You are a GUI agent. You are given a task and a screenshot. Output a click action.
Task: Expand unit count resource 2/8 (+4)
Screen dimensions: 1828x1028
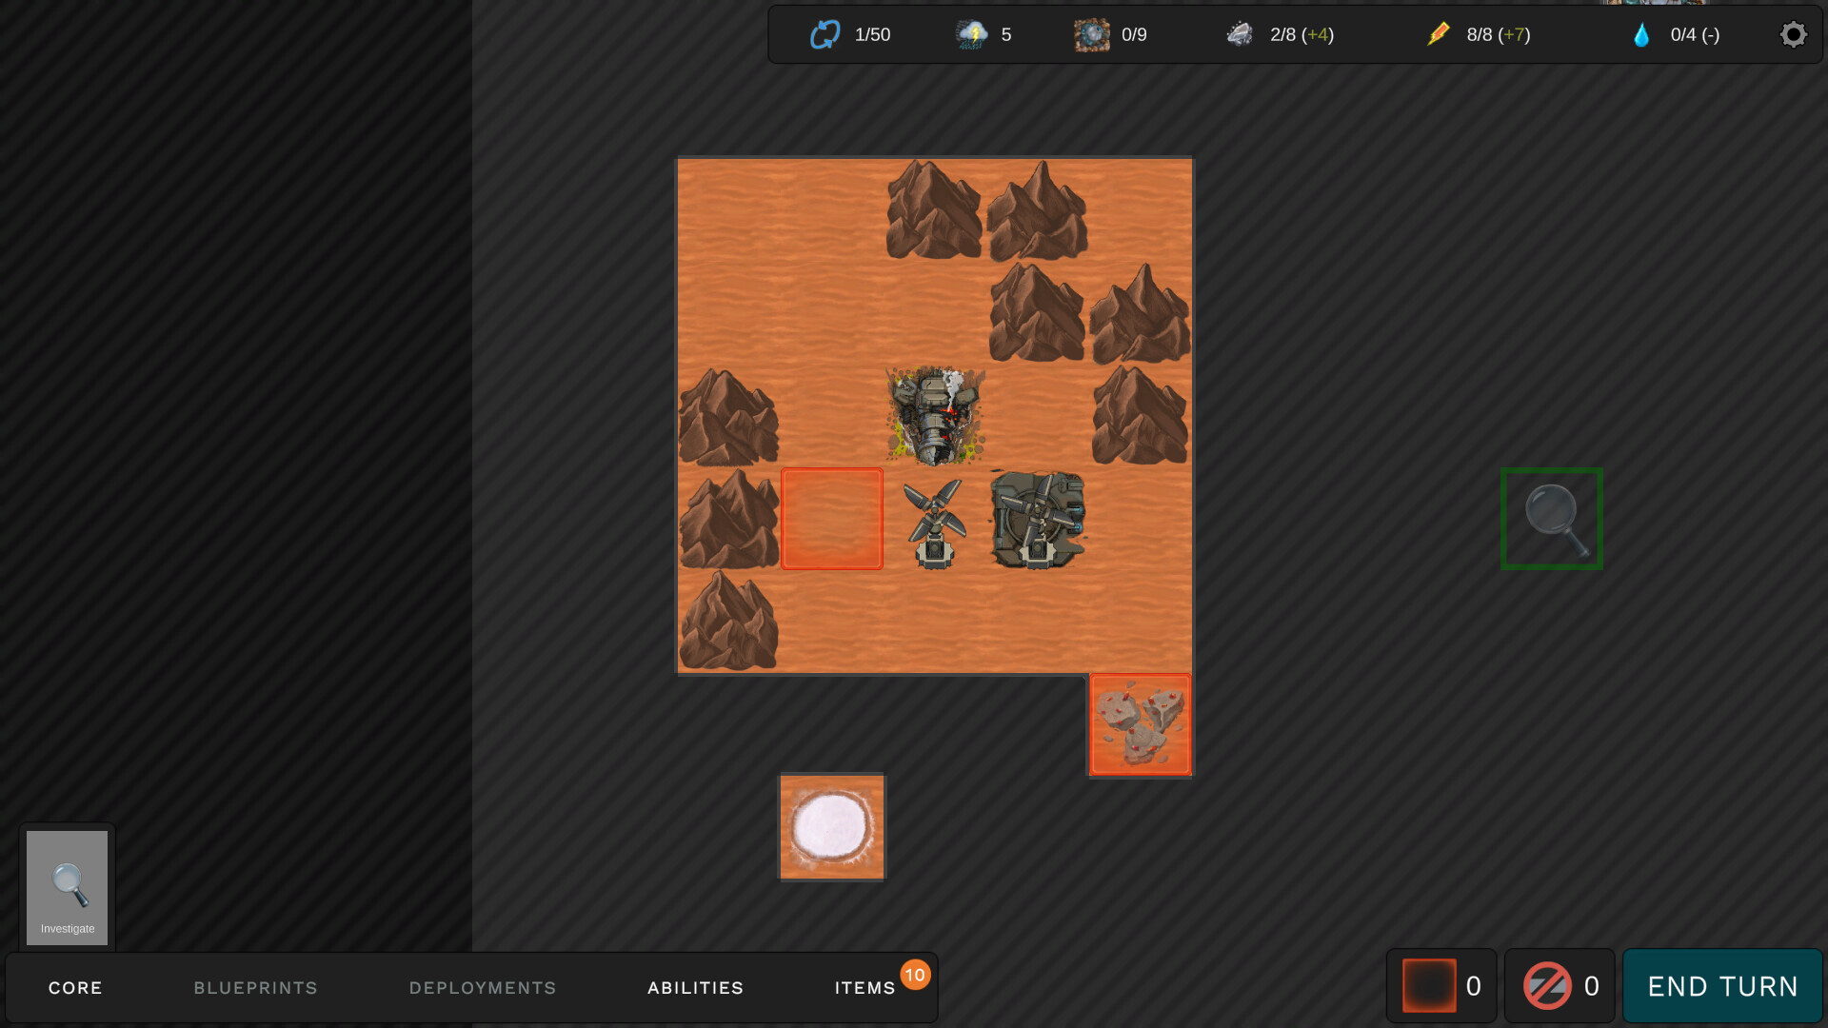coord(1281,34)
